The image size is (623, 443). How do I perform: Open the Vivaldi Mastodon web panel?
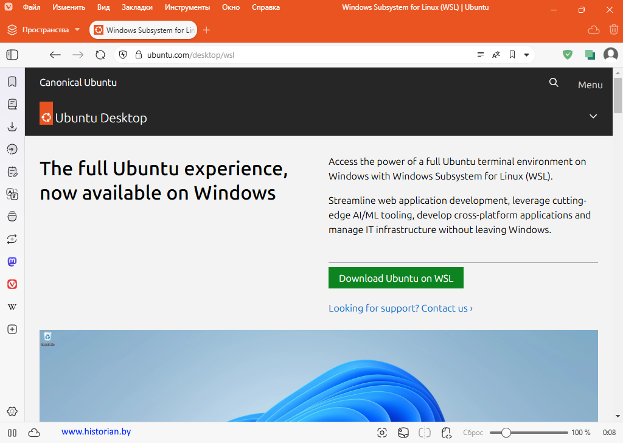tap(12, 262)
